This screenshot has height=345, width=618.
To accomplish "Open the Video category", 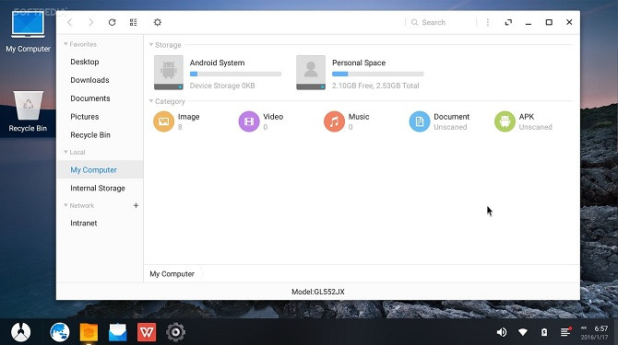I will click(261, 121).
